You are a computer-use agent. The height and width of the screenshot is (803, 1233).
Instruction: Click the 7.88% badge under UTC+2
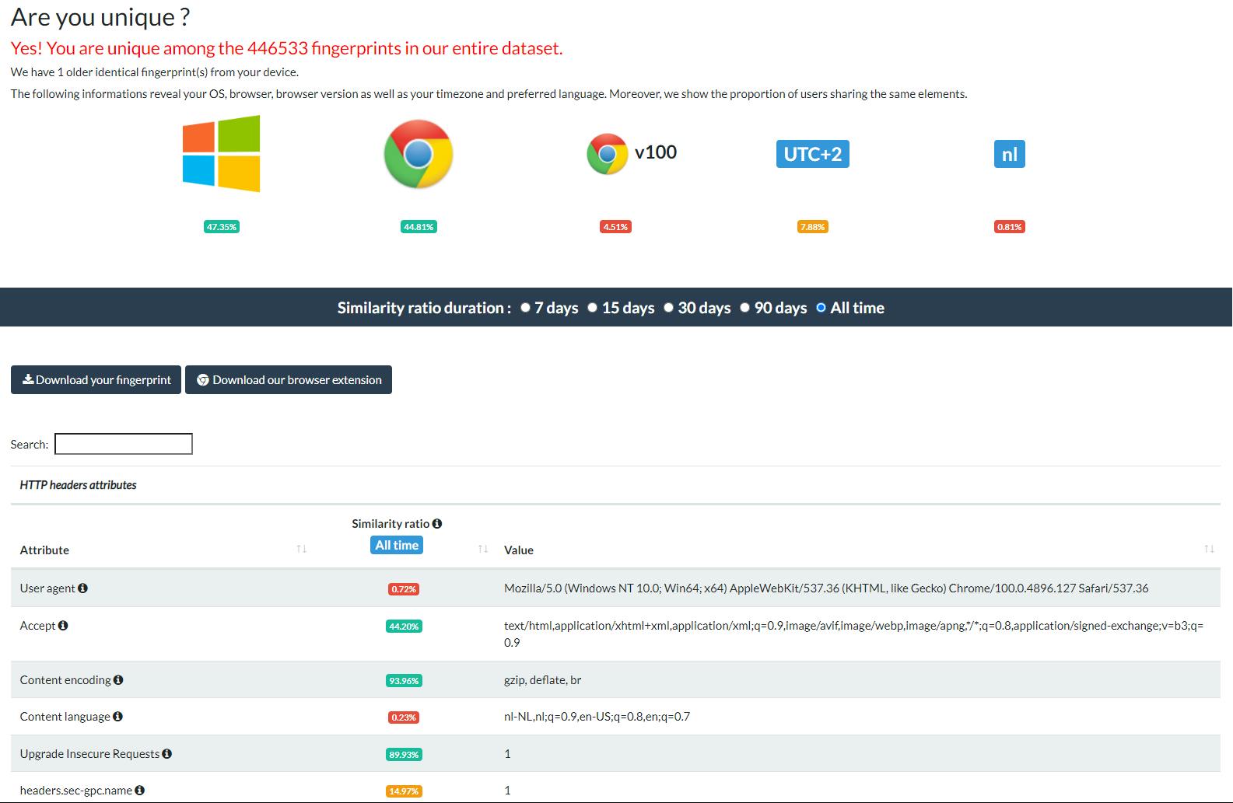tap(812, 227)
